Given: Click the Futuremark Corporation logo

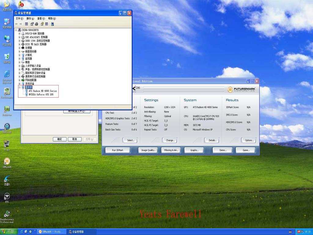Looking at the screenshot, I should pos(241,89).
